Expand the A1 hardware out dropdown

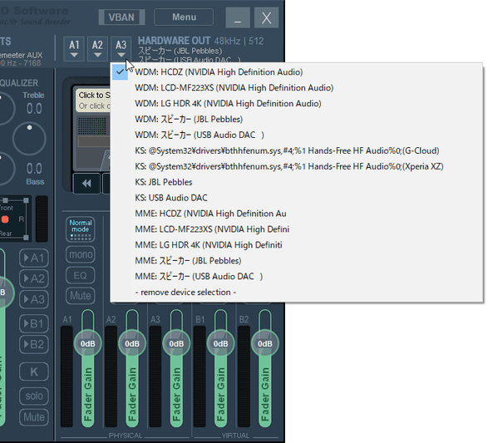pos(74,49)
